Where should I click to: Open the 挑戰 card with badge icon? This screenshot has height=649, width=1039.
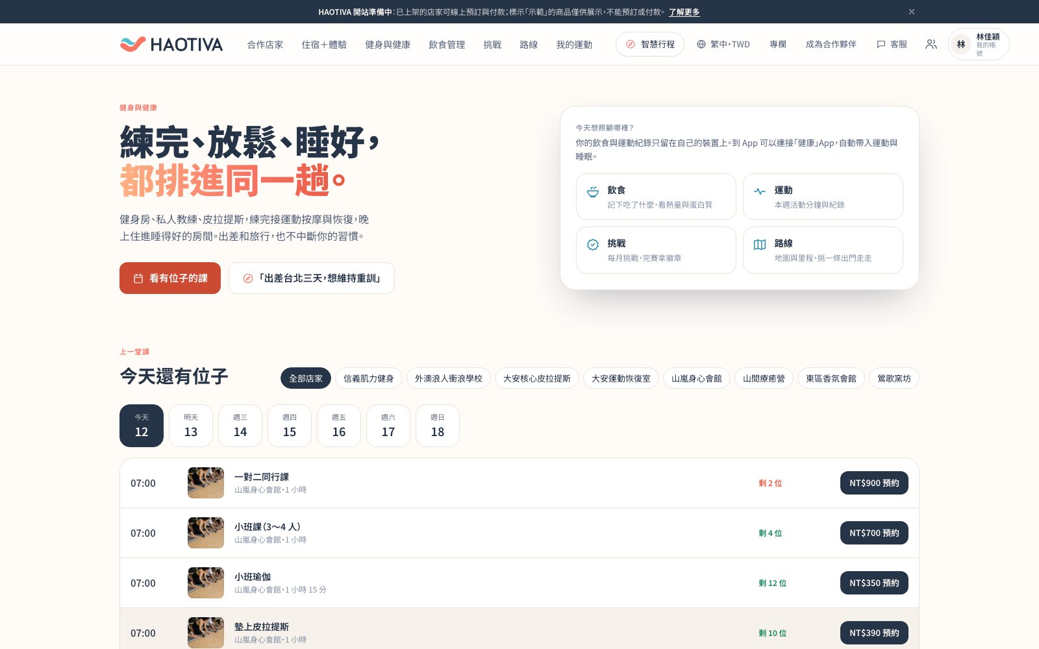[x=656, y=250]
